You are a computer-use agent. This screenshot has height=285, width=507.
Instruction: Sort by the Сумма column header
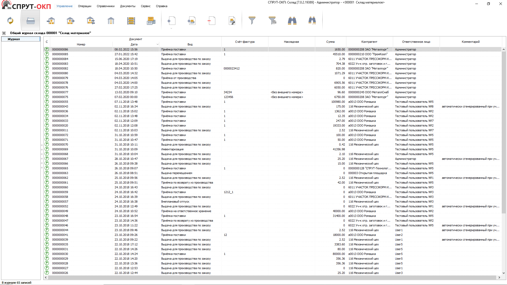pyautogui.click(x=330, y=42)
